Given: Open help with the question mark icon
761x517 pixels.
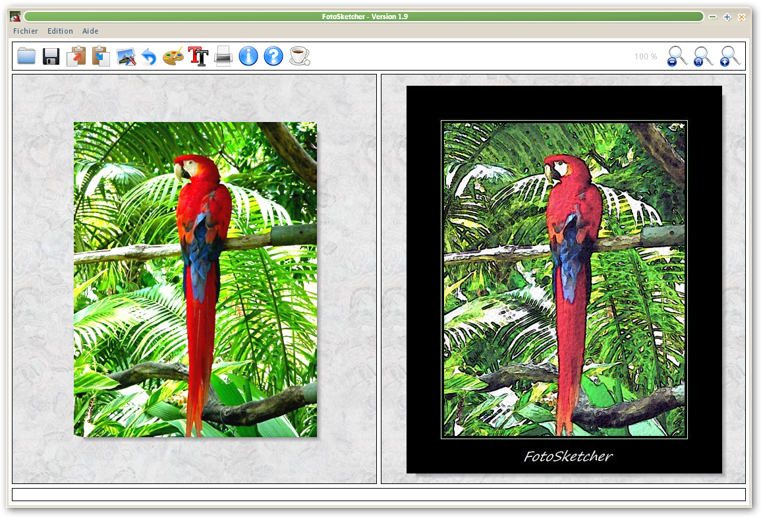Looking at the screenshot, I should click(273, 56).
